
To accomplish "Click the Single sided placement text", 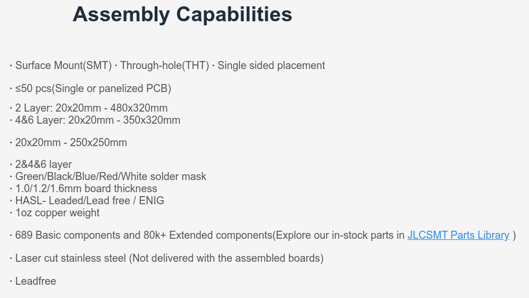I will (x=271, y=65).
